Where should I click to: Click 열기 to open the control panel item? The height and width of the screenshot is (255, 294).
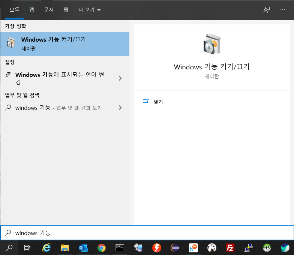(158, 102)
